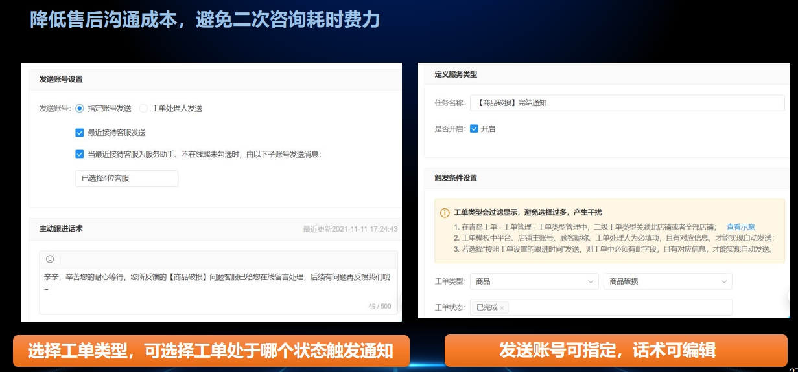Click the 选择工单类型 orange banner
Image resolution: width=798 pixels, height=372 pixels.
click(x=211, y=351)
